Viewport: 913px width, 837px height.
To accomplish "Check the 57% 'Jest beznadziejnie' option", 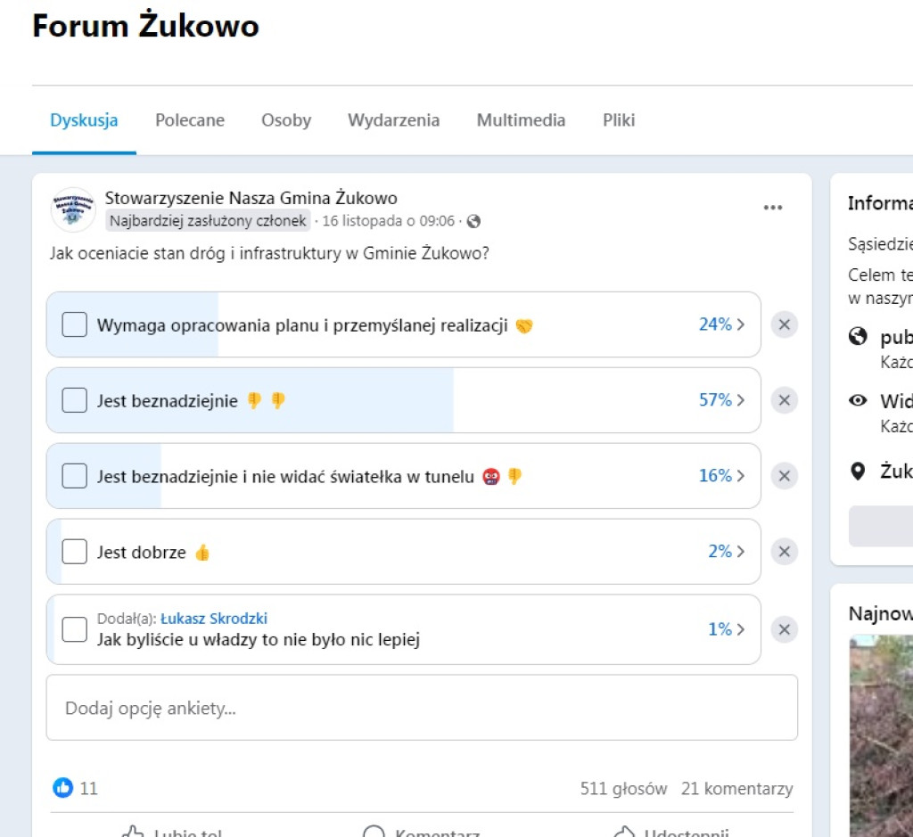I will pyautogui.click(x=75, y=400).
